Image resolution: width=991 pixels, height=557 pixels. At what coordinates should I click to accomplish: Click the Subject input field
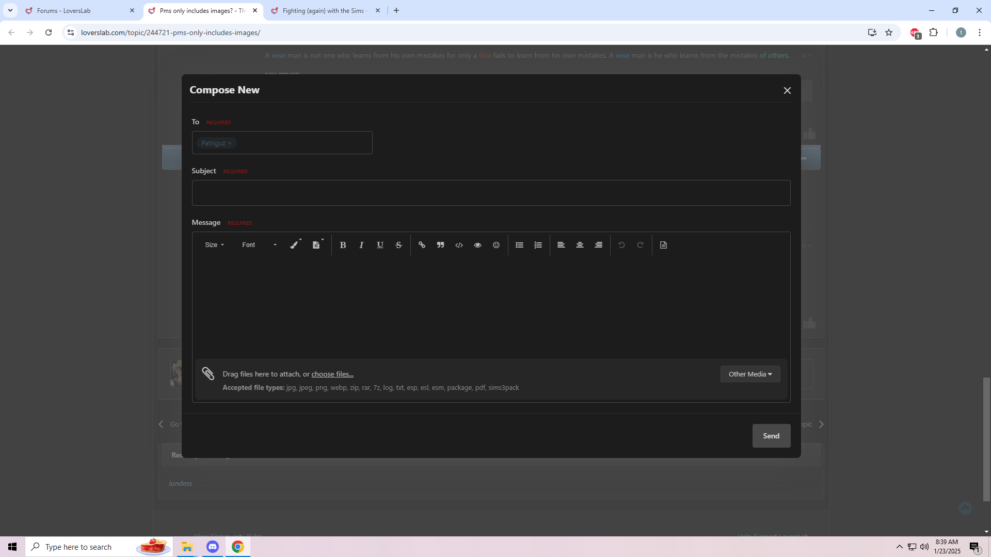tap(491, 193)
